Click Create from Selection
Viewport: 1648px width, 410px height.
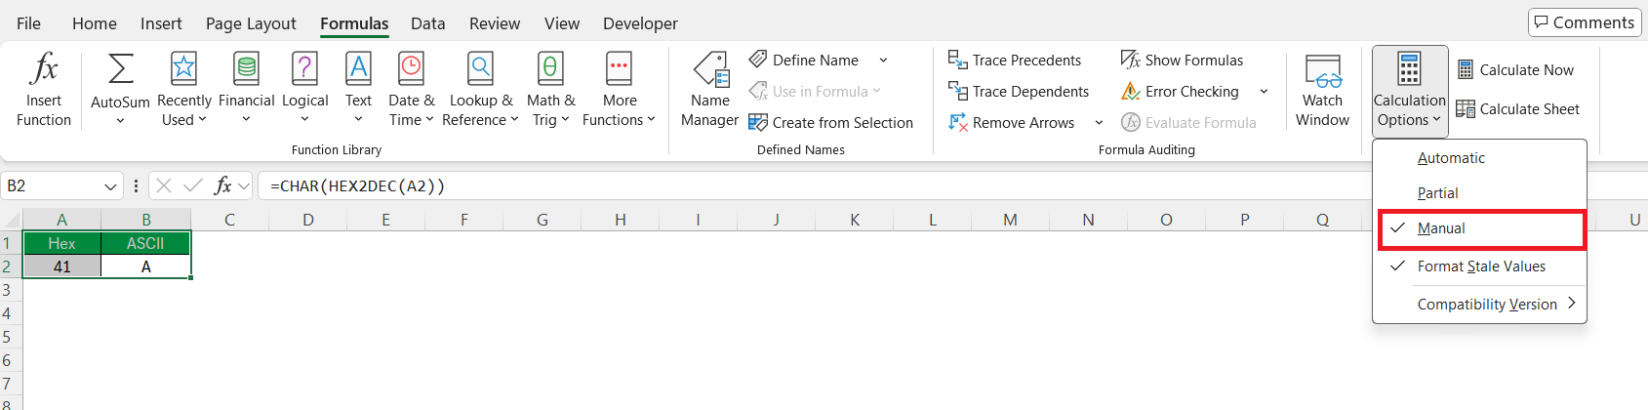[x=830, y=122]
